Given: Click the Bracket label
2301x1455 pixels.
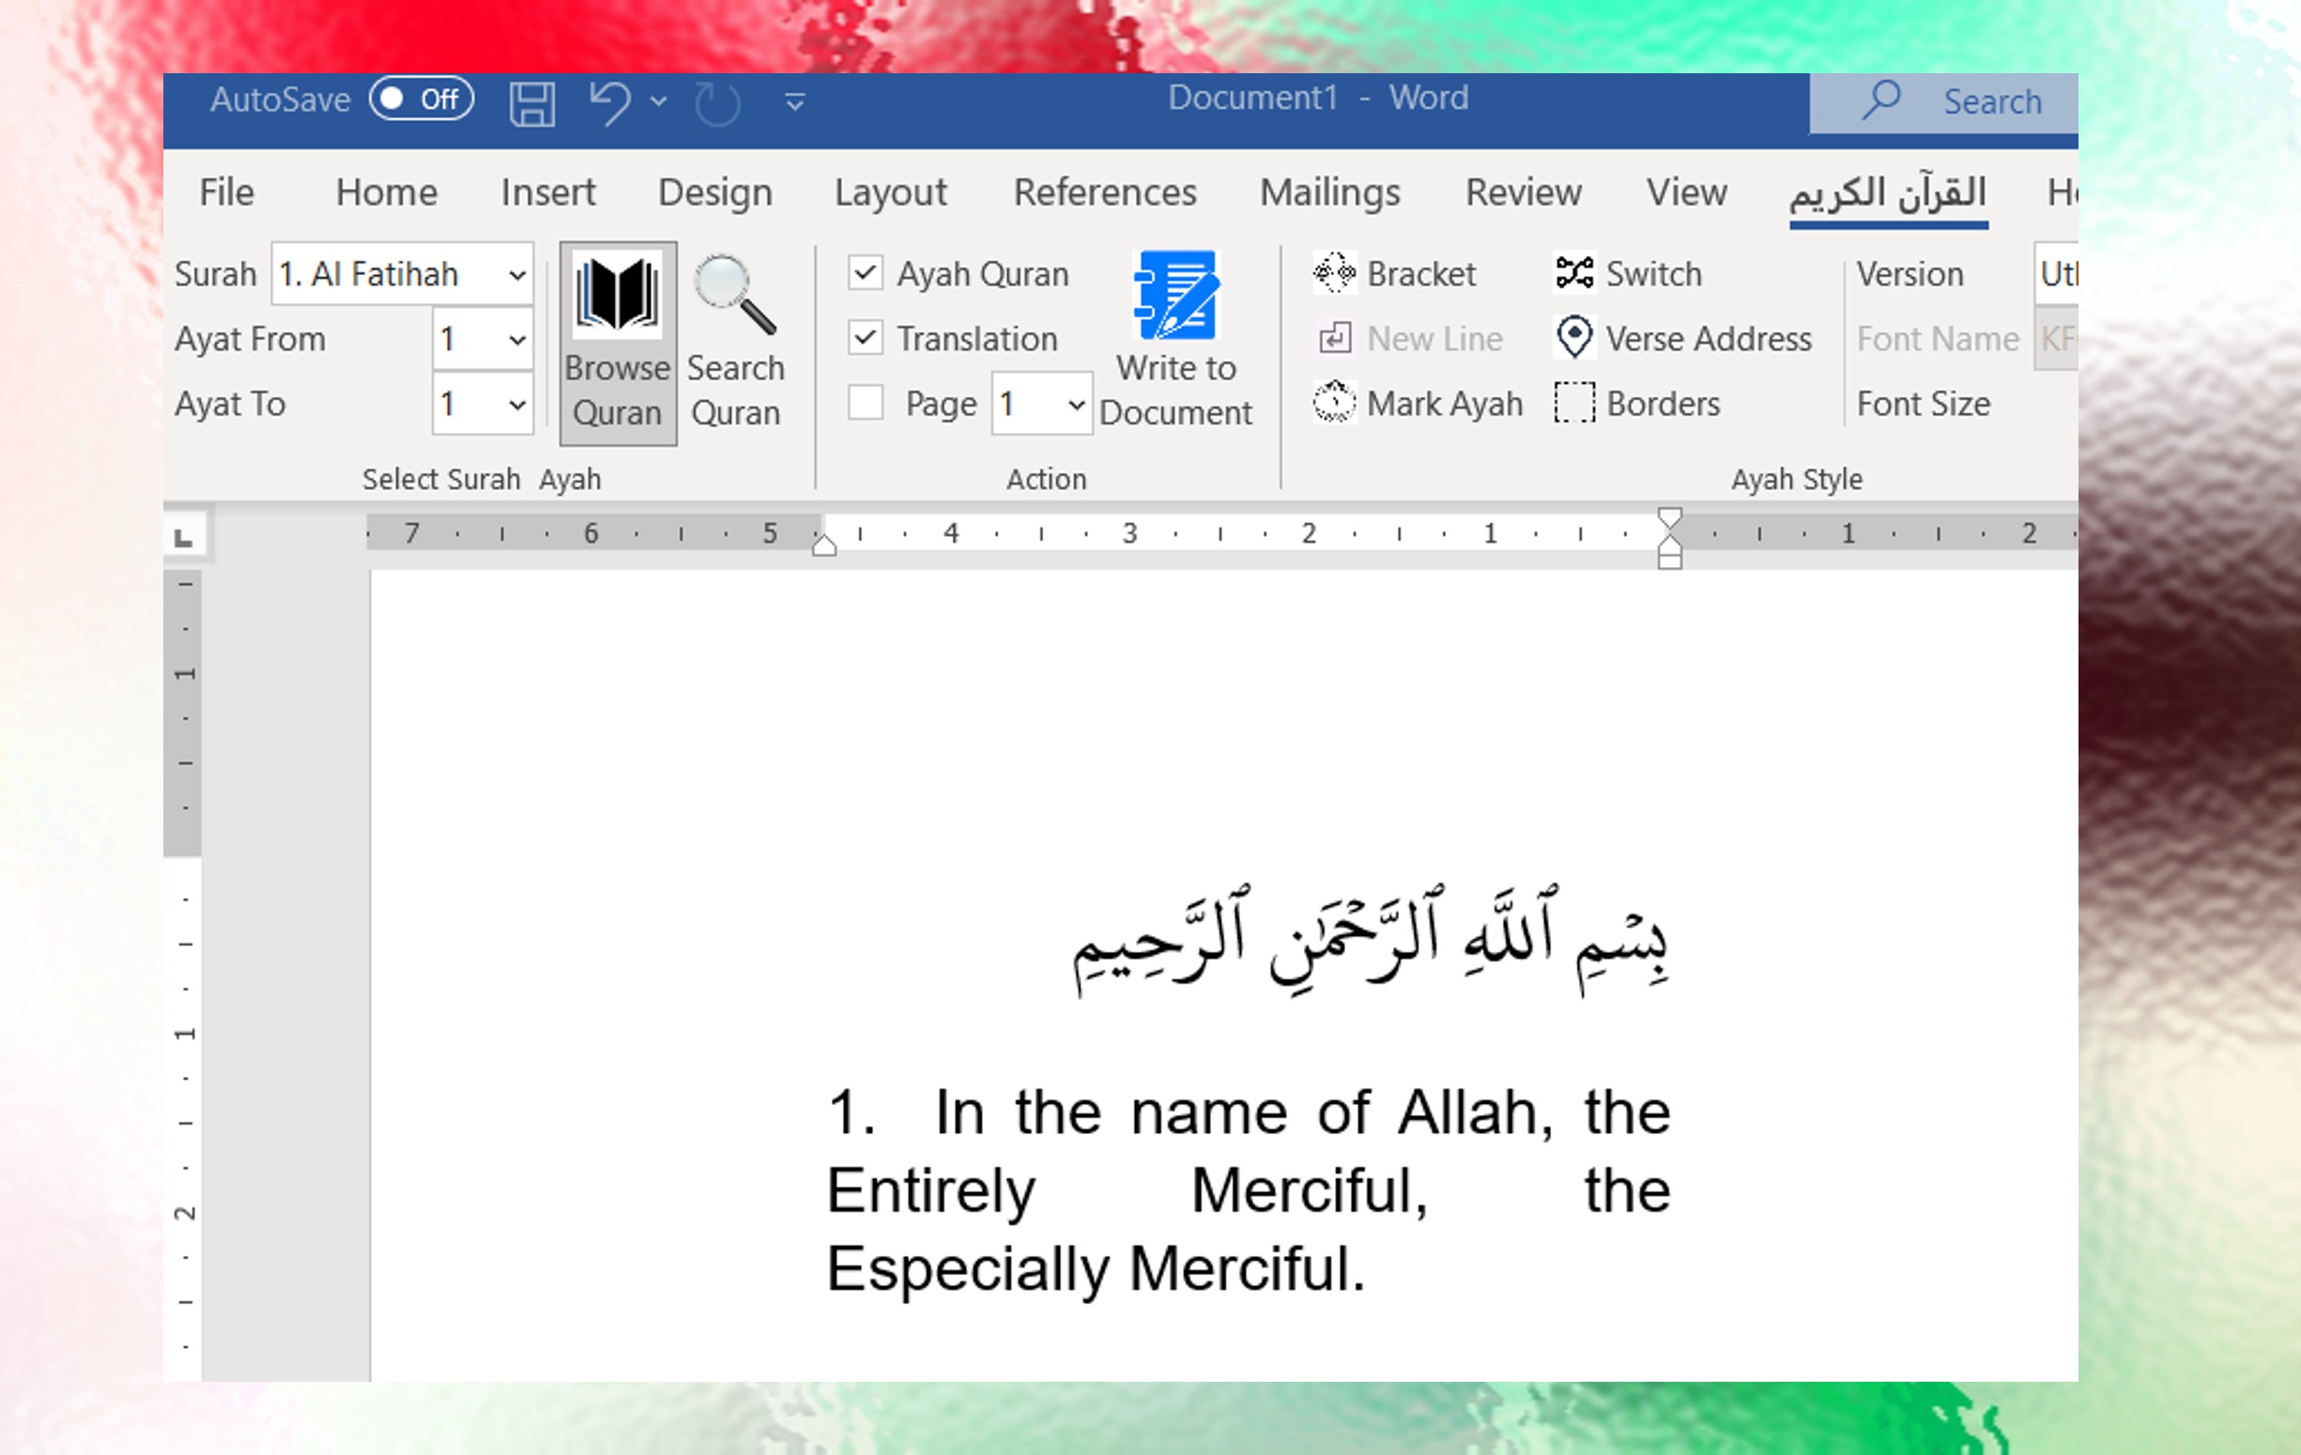Looking at the screenshot, I should click(1421, 274).
